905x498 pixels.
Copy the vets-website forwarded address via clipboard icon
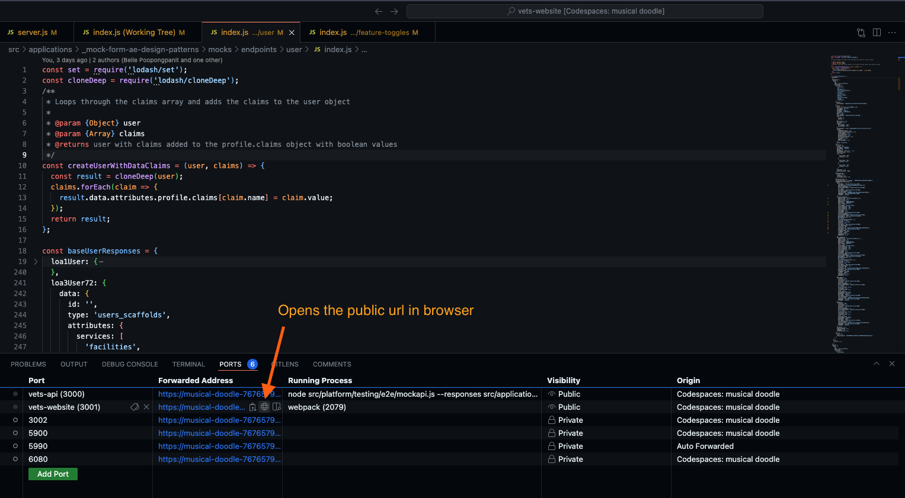(x=252, y=407)
